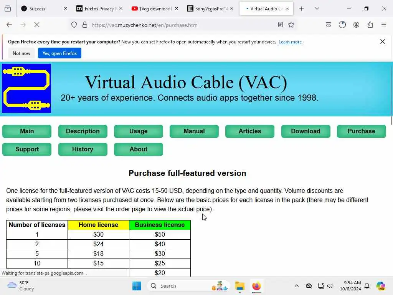Open the Manual page
Screen dimensions: 393x295
pyautogui.click(x=194, y=131)
